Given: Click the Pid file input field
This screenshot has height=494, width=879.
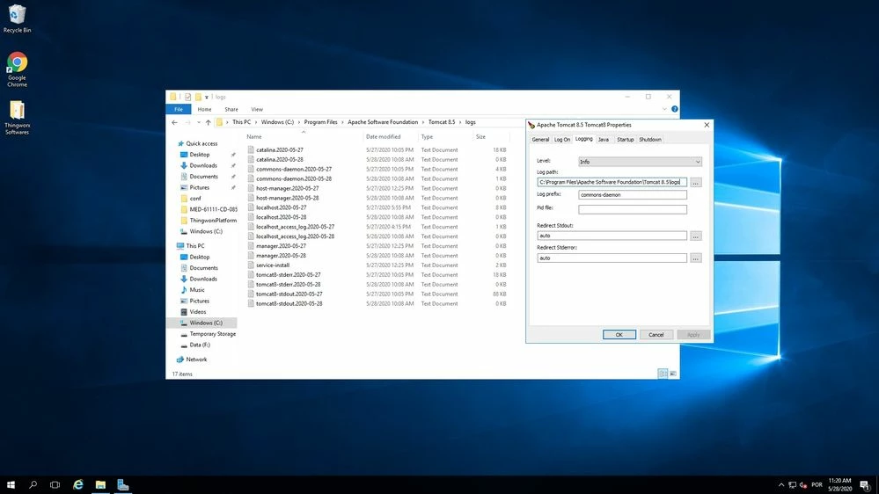Looking at the screenshot, I should [x=633, y=209].
